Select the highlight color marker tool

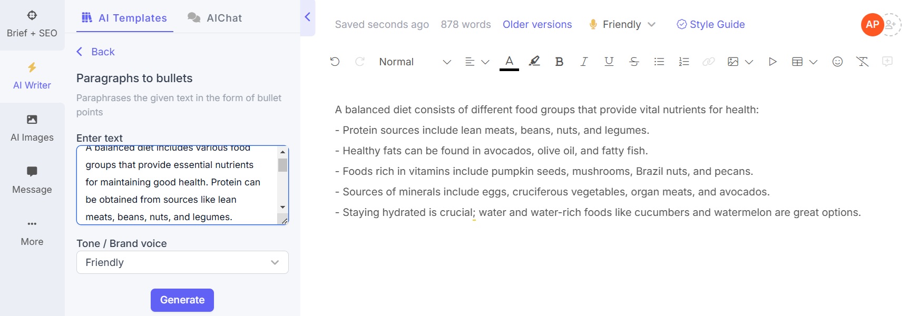(534, 62)
